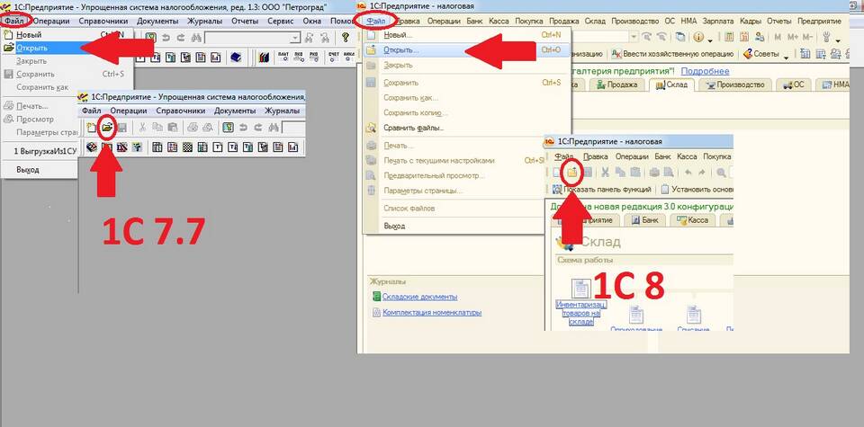
Task: Choose Сравнить файлы from the File menu
Action: (413, 128)
